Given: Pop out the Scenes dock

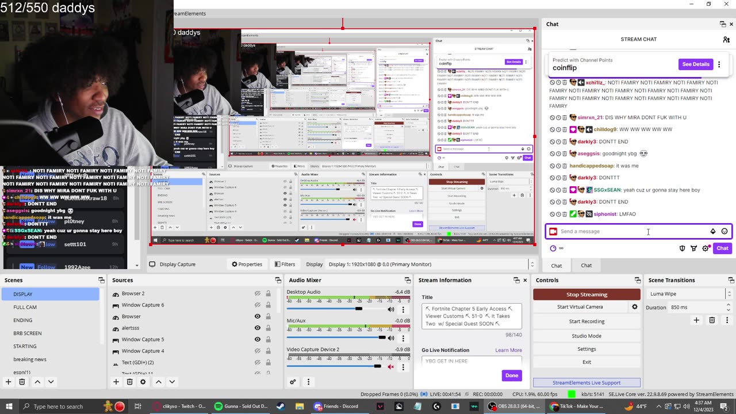Looking at the screenshot, I should 101,280.
